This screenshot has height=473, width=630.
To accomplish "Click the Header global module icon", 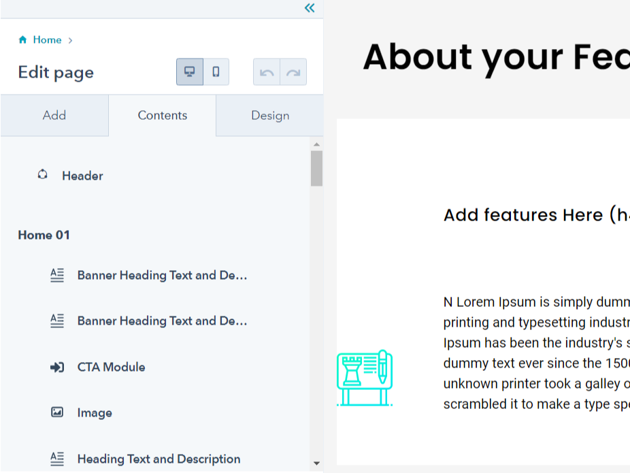I will pos(43,175).
